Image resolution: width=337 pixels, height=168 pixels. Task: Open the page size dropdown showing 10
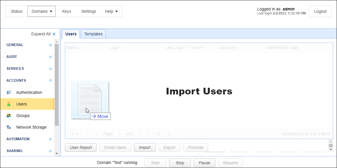[x=73, y=134]
